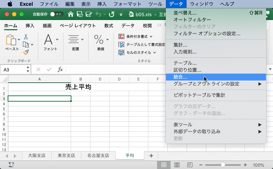Select the 描画 ribbon tab
The image size is (273, 169).
pos(47,26)
